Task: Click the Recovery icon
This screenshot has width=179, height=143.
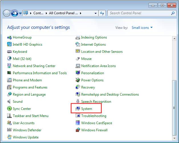Action: 78,87
